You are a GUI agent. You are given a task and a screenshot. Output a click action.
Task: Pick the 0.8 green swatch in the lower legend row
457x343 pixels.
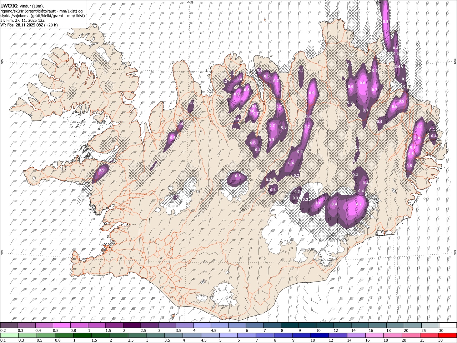64,335
